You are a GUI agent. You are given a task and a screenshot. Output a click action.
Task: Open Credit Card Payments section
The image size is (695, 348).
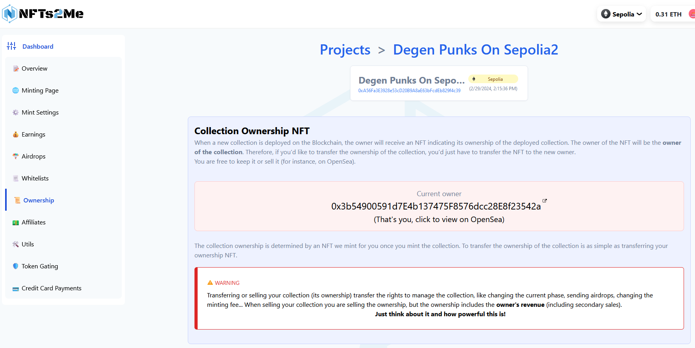pos(51,288)
